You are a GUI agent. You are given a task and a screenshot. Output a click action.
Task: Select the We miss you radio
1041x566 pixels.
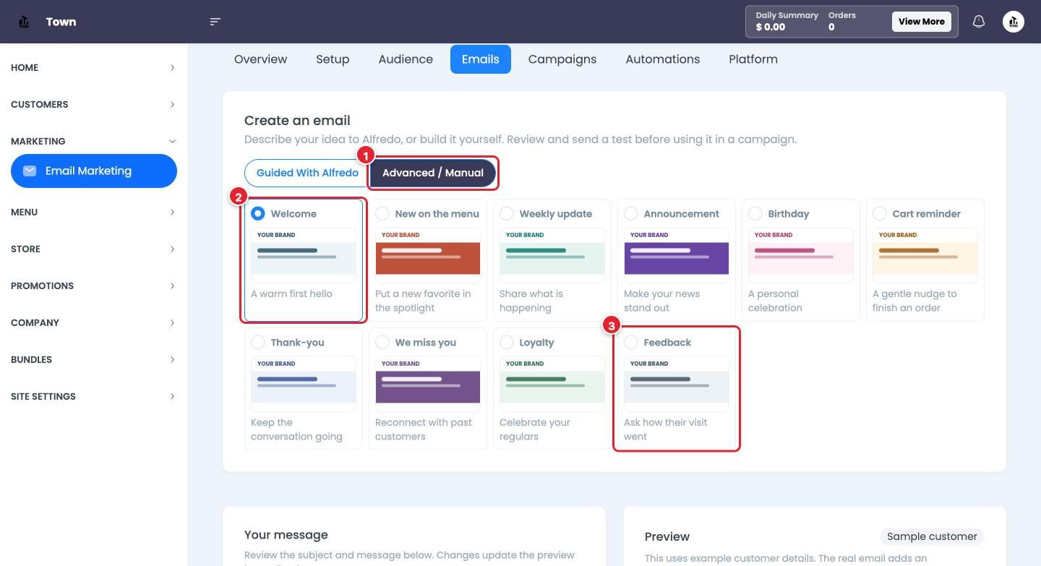click(382, 342)
